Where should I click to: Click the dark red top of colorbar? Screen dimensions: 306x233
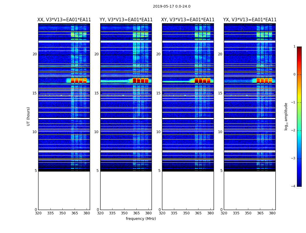[x=299, y=48]
